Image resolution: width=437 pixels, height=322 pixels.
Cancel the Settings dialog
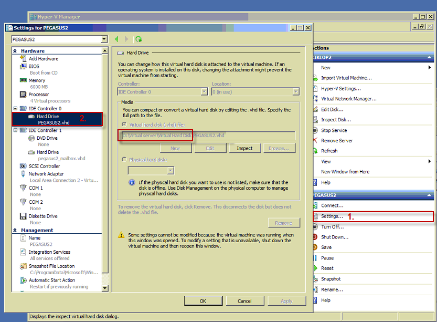click(x=244, y=301)
